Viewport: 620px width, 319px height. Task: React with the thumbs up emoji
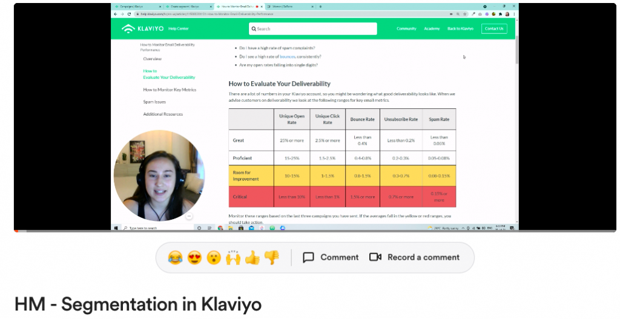(x=252, y=258)
